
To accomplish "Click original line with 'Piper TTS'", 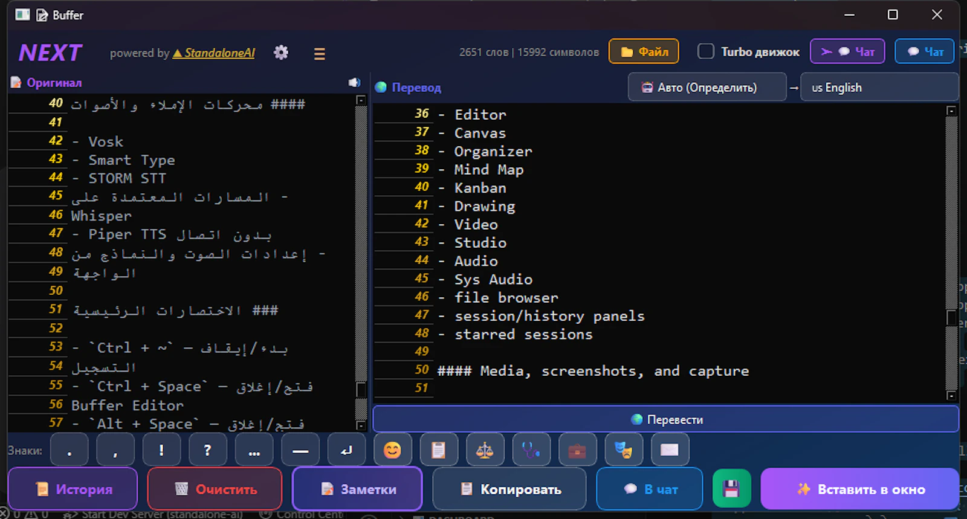I will [x=171, y=234].
